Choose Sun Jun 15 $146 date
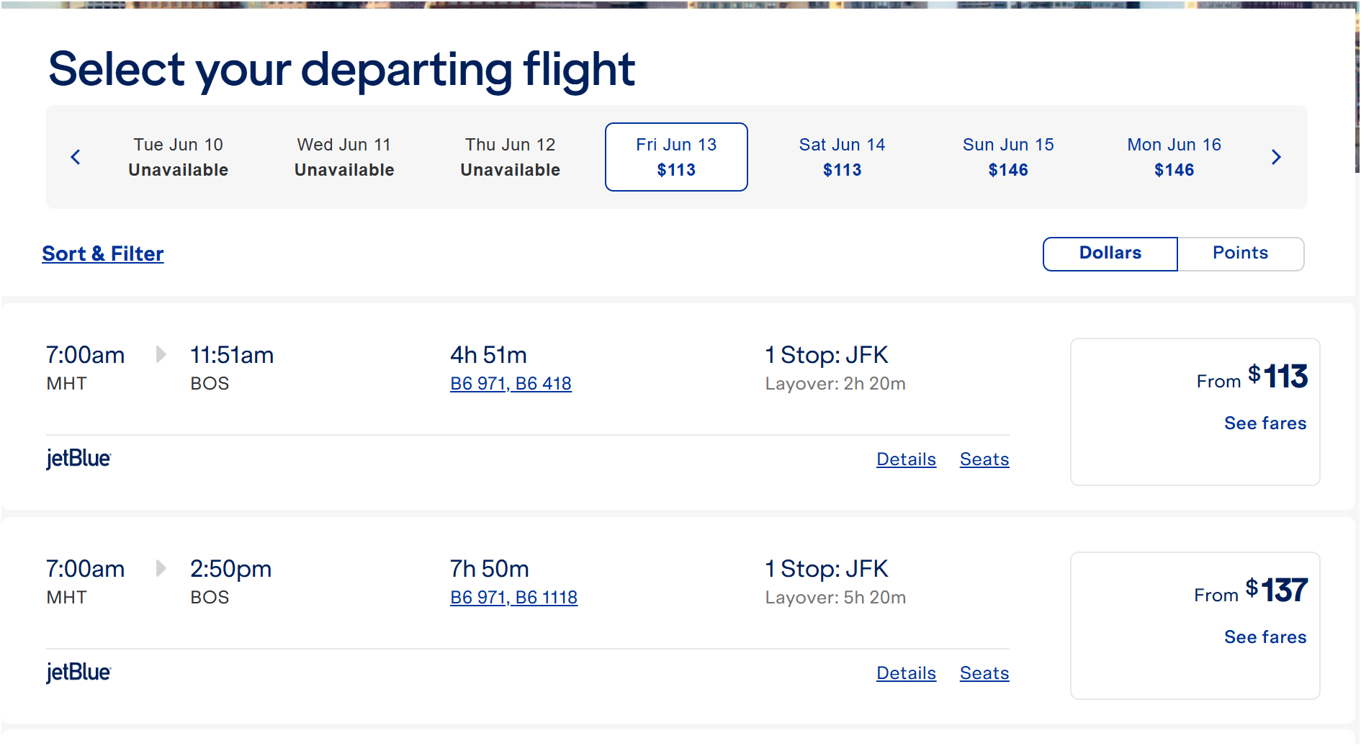The image size is (1361, 746). 1008,157
